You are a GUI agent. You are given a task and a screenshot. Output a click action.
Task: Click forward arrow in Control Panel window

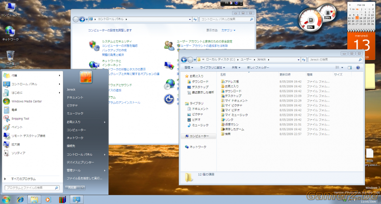82,19
